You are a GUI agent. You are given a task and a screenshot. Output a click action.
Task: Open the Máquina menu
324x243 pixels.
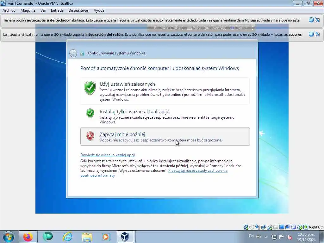pyautogui.click(x=28, y=10)
